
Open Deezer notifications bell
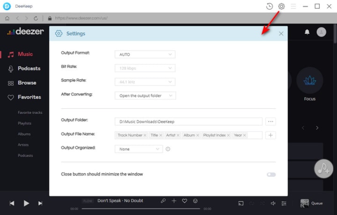point(307,32)
